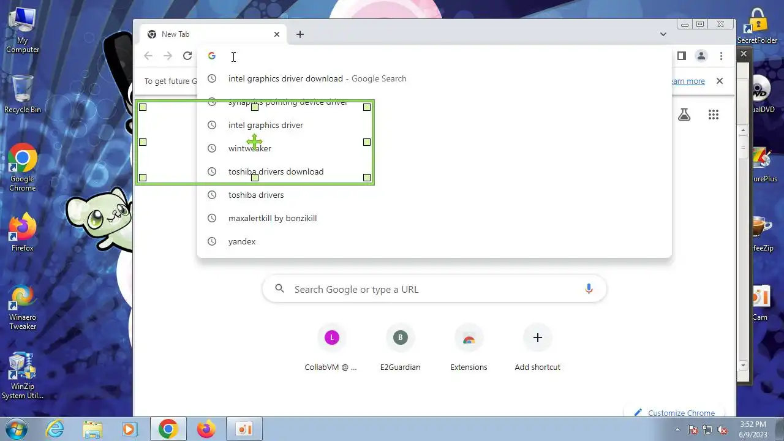Open the 'Learn more' link in the infobar
The height and width of the screenshot is (441, 784).
[x=688, y=81]
